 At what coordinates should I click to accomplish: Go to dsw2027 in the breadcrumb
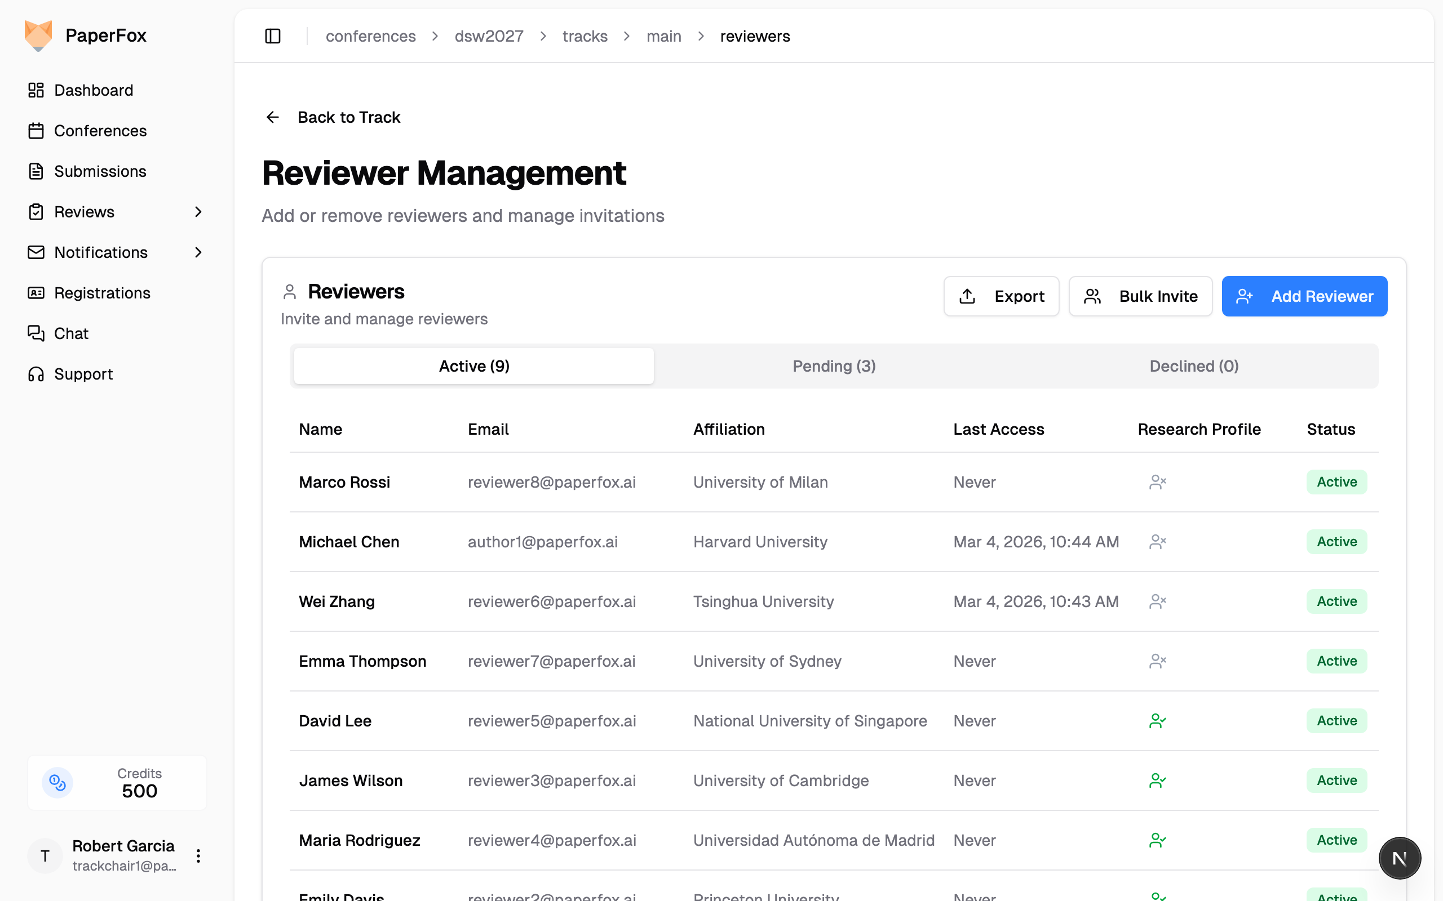tap(488, 37)
